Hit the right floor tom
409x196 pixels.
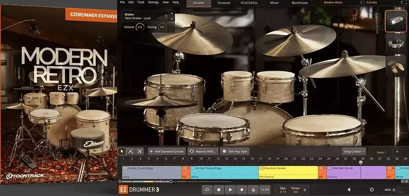pos(323,130)
